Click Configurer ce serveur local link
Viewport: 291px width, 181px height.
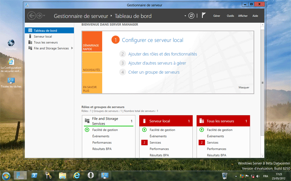pyautogui.click(x=153, y=40)
